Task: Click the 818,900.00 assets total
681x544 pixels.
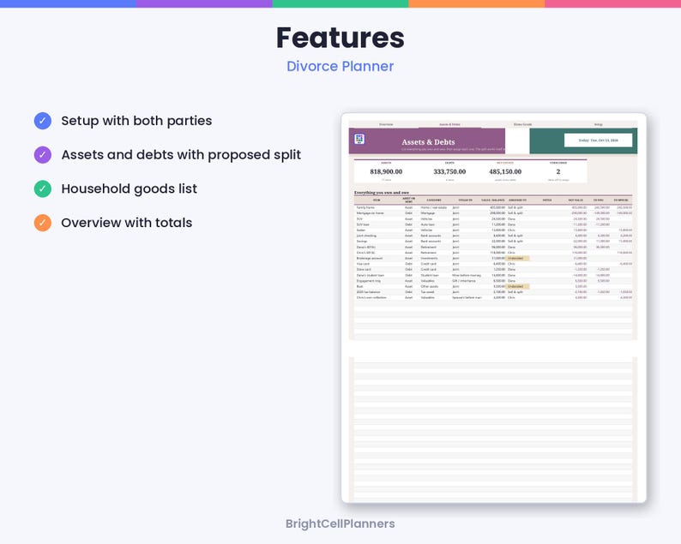Action: click(x=386, y=172)
